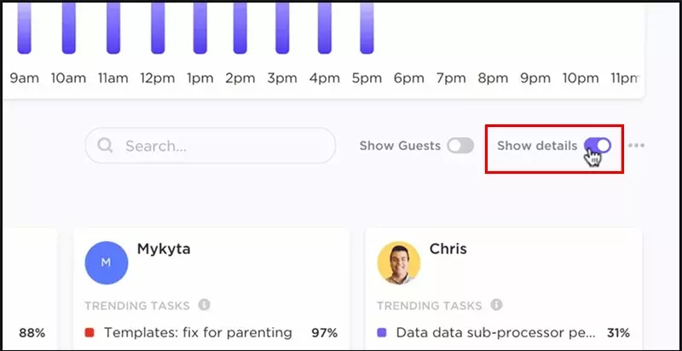Click the red square beside Templates task
Screen dimensions: 682x351
click(90, 333)
